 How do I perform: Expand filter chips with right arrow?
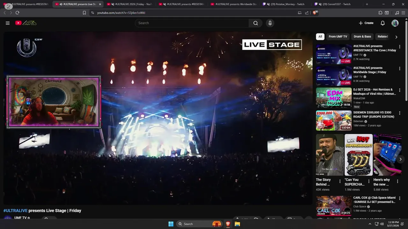click(396, 37)
